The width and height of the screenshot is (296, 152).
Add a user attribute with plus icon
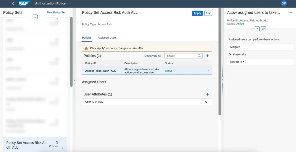click(207, 94)
